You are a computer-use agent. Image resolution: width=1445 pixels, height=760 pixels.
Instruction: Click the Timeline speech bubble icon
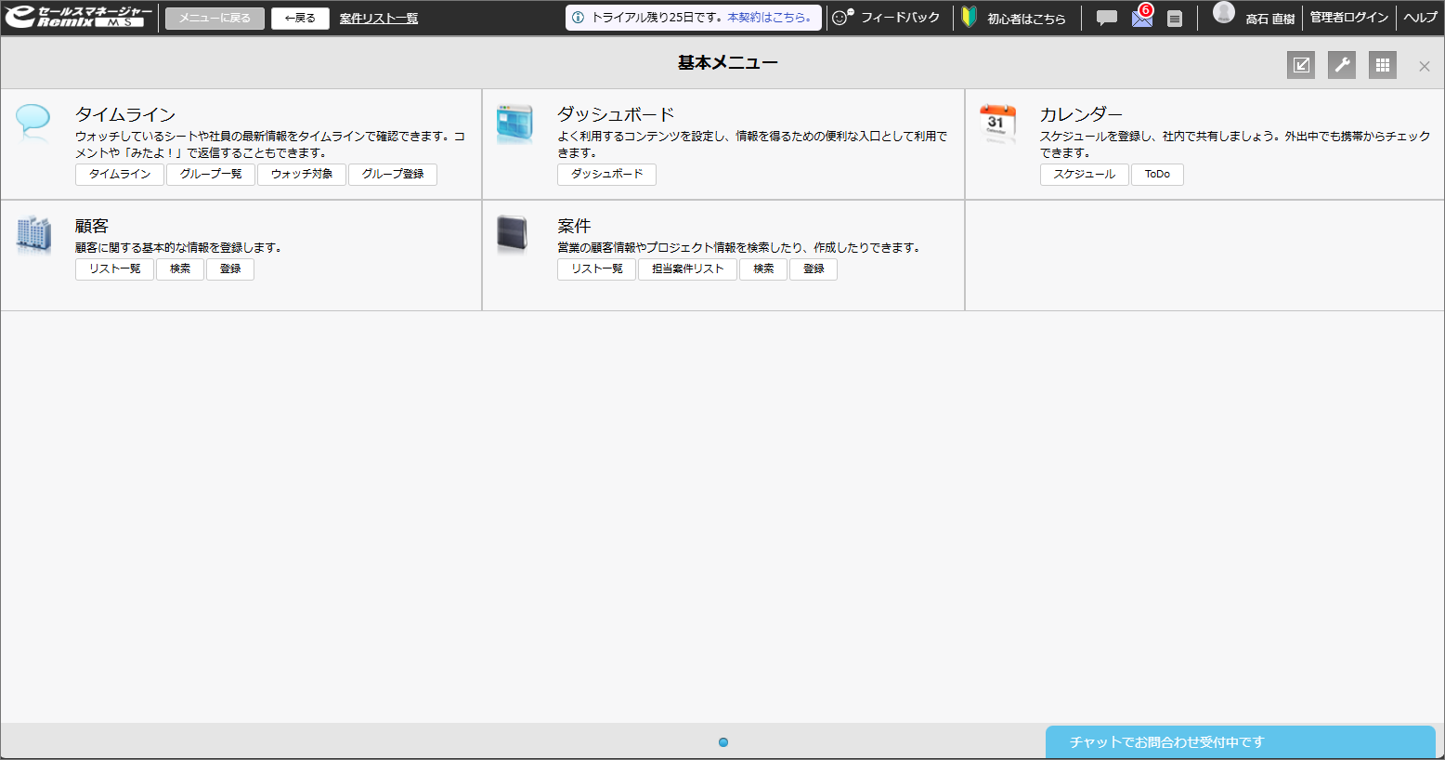point(33,124)
